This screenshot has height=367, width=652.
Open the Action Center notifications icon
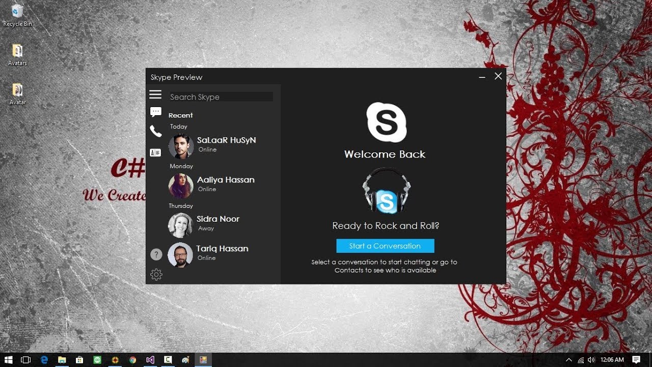(636, 360)
